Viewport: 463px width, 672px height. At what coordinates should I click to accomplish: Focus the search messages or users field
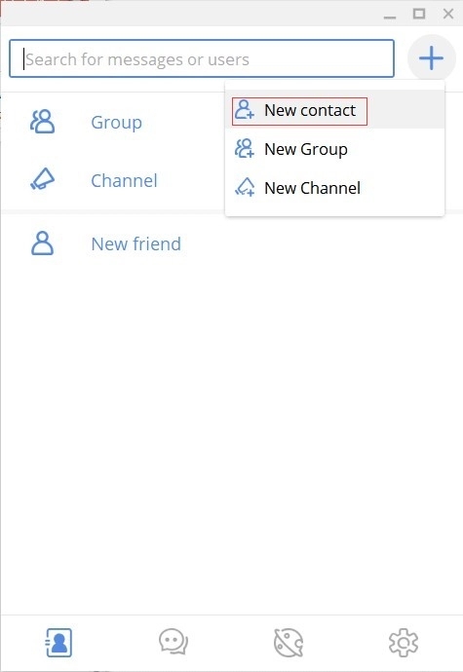202,58
